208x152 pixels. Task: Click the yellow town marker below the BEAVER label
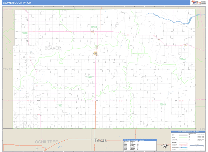[x=95, y=53]
